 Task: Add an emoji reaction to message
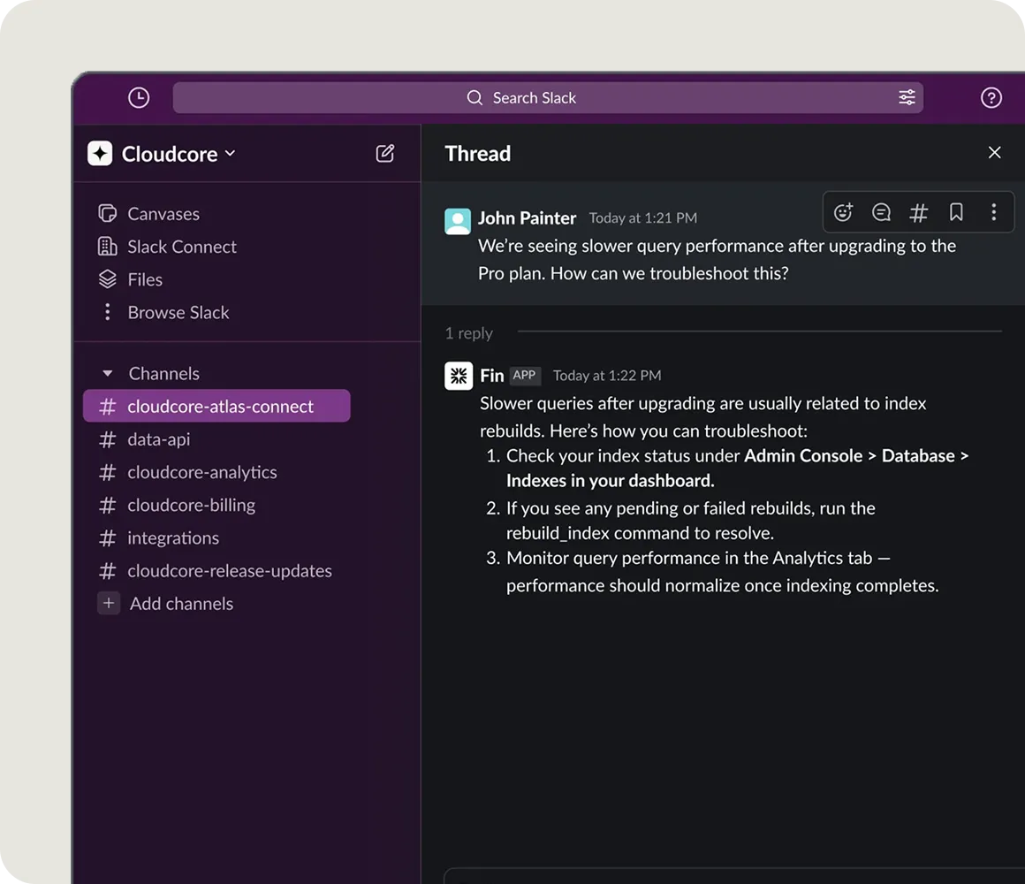844,212
